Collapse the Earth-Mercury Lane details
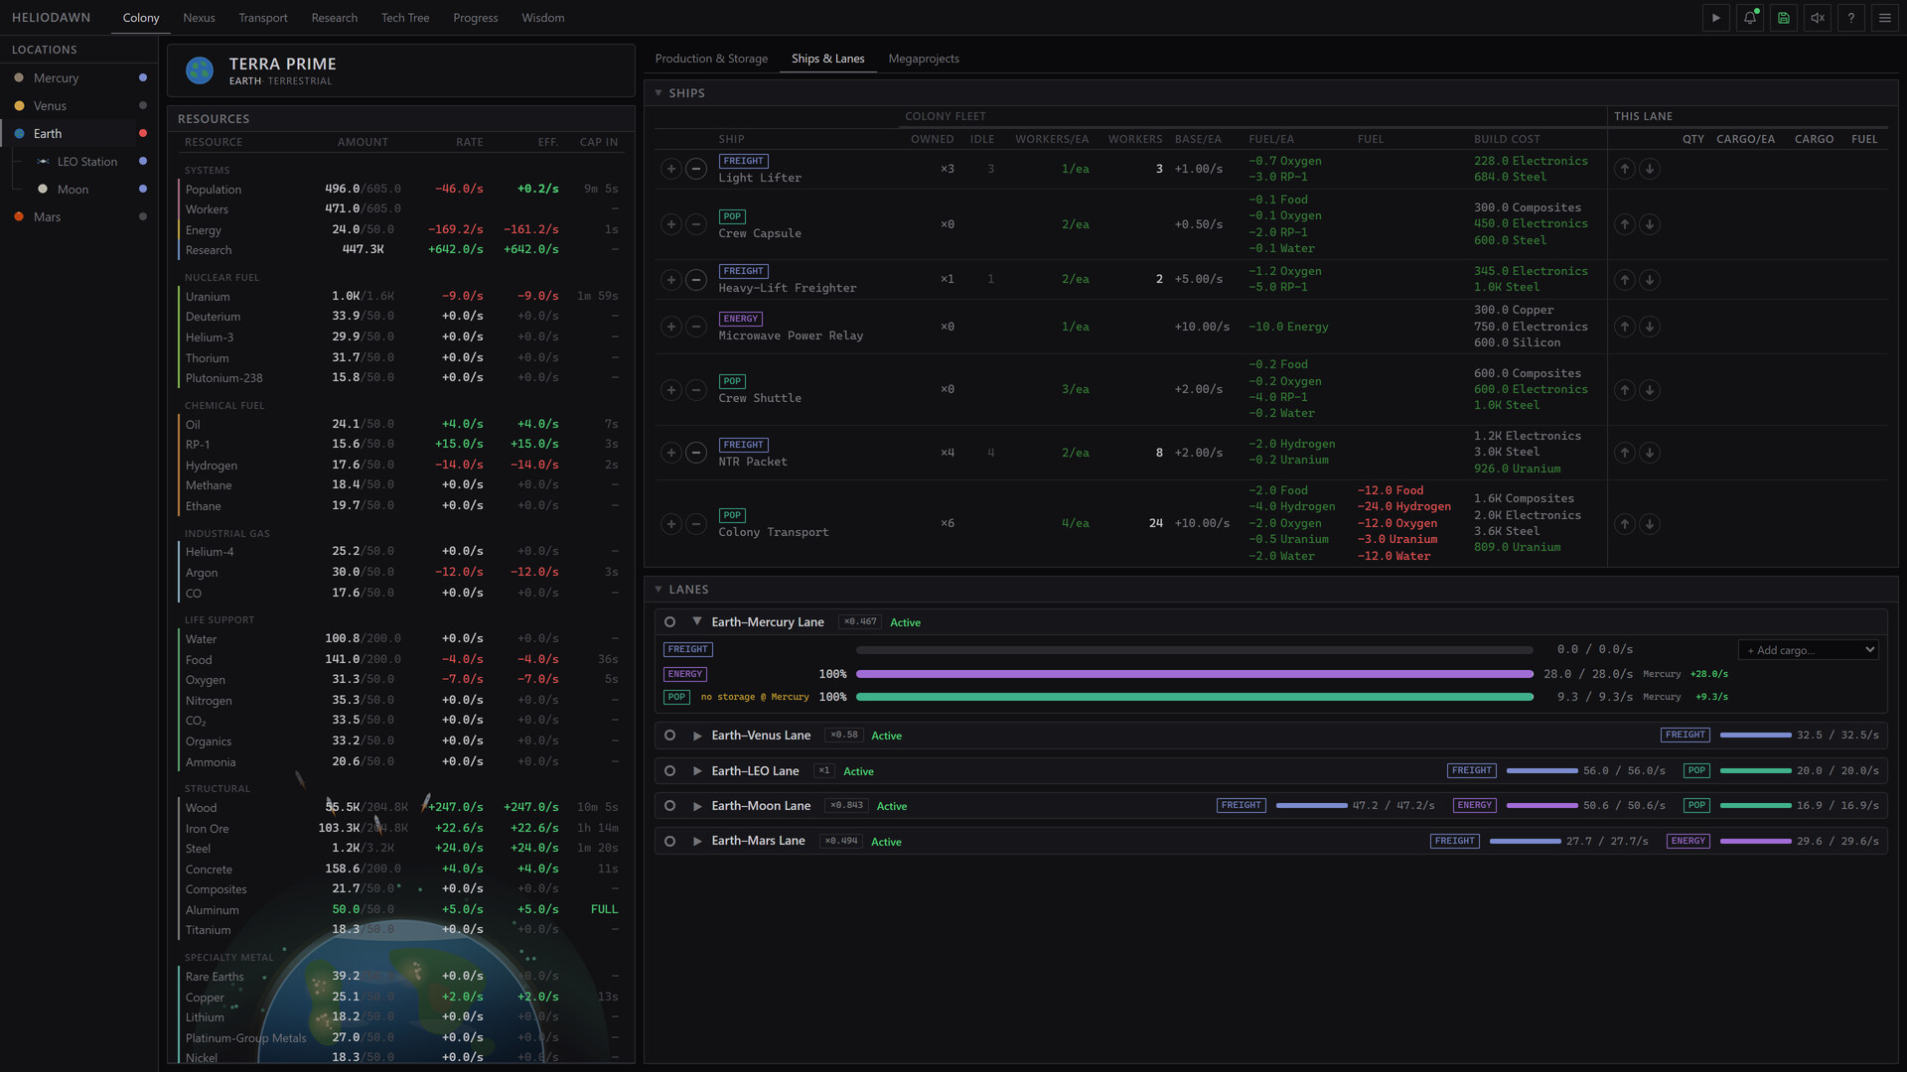Screen dimensions: 1907x1072 click(697, 622)
